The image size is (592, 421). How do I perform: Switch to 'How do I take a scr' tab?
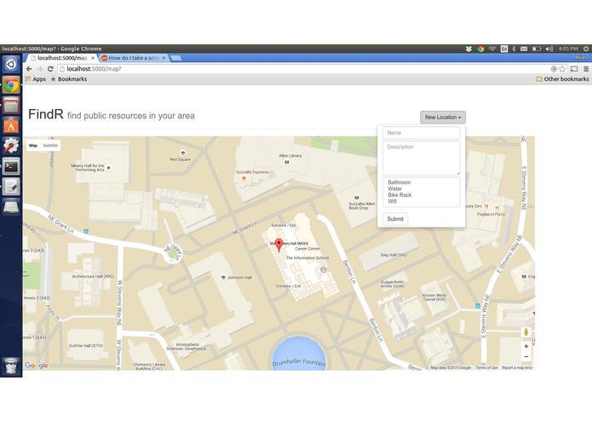click(133, 58)
